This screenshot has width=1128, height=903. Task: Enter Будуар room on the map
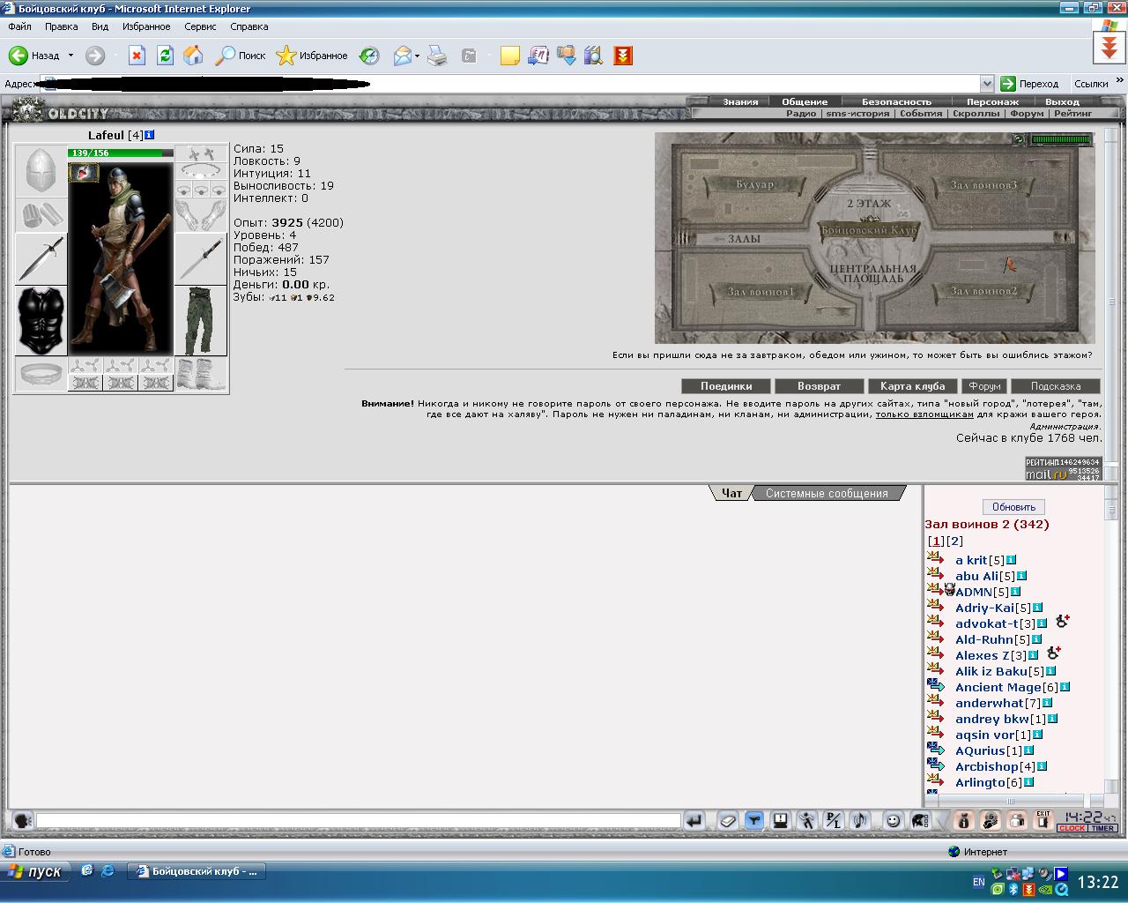(x=754, y=185)
